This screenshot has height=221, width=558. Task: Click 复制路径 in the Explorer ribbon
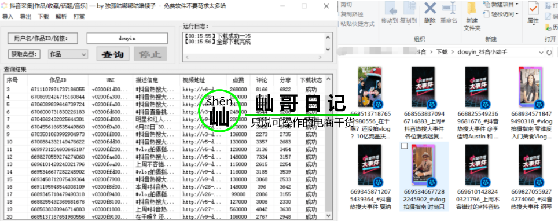(x=351, y=14)
